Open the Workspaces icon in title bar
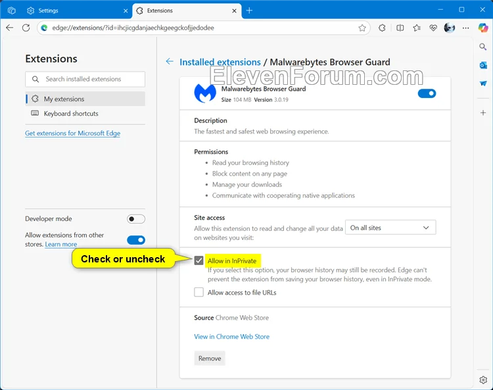This screenshot has width=493, height=390. 12,11
